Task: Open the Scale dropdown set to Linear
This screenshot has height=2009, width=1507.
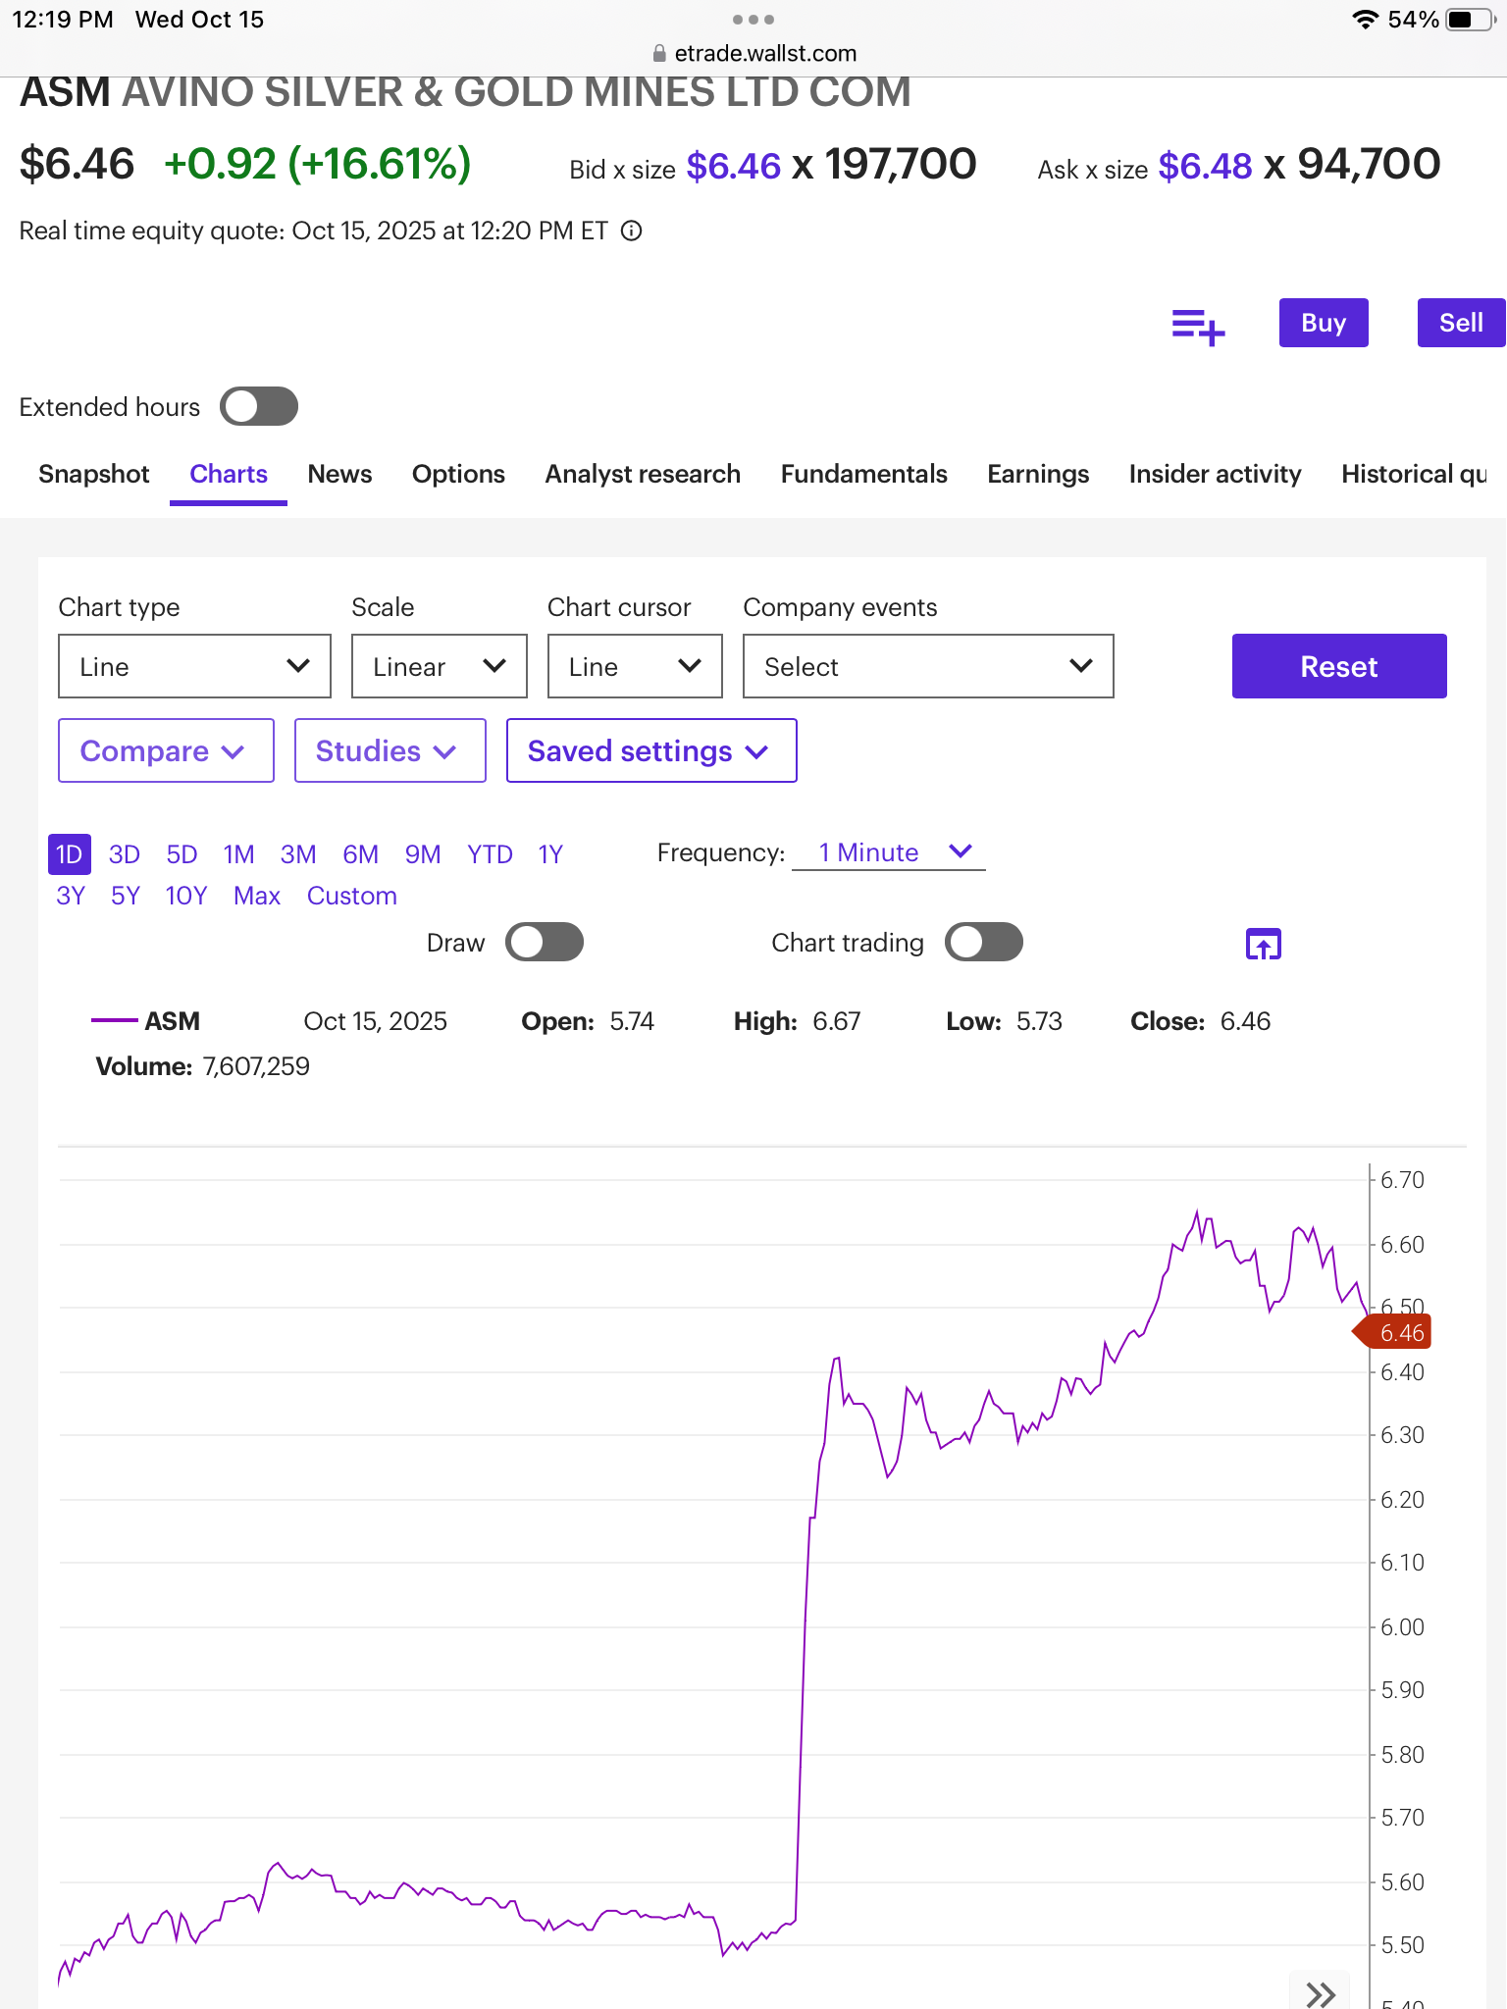Action: coord(440,666)
